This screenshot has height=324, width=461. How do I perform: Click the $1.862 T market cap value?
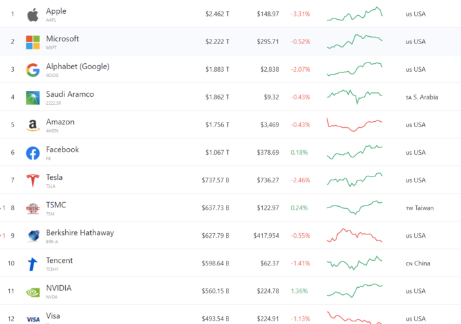[217, 97]
